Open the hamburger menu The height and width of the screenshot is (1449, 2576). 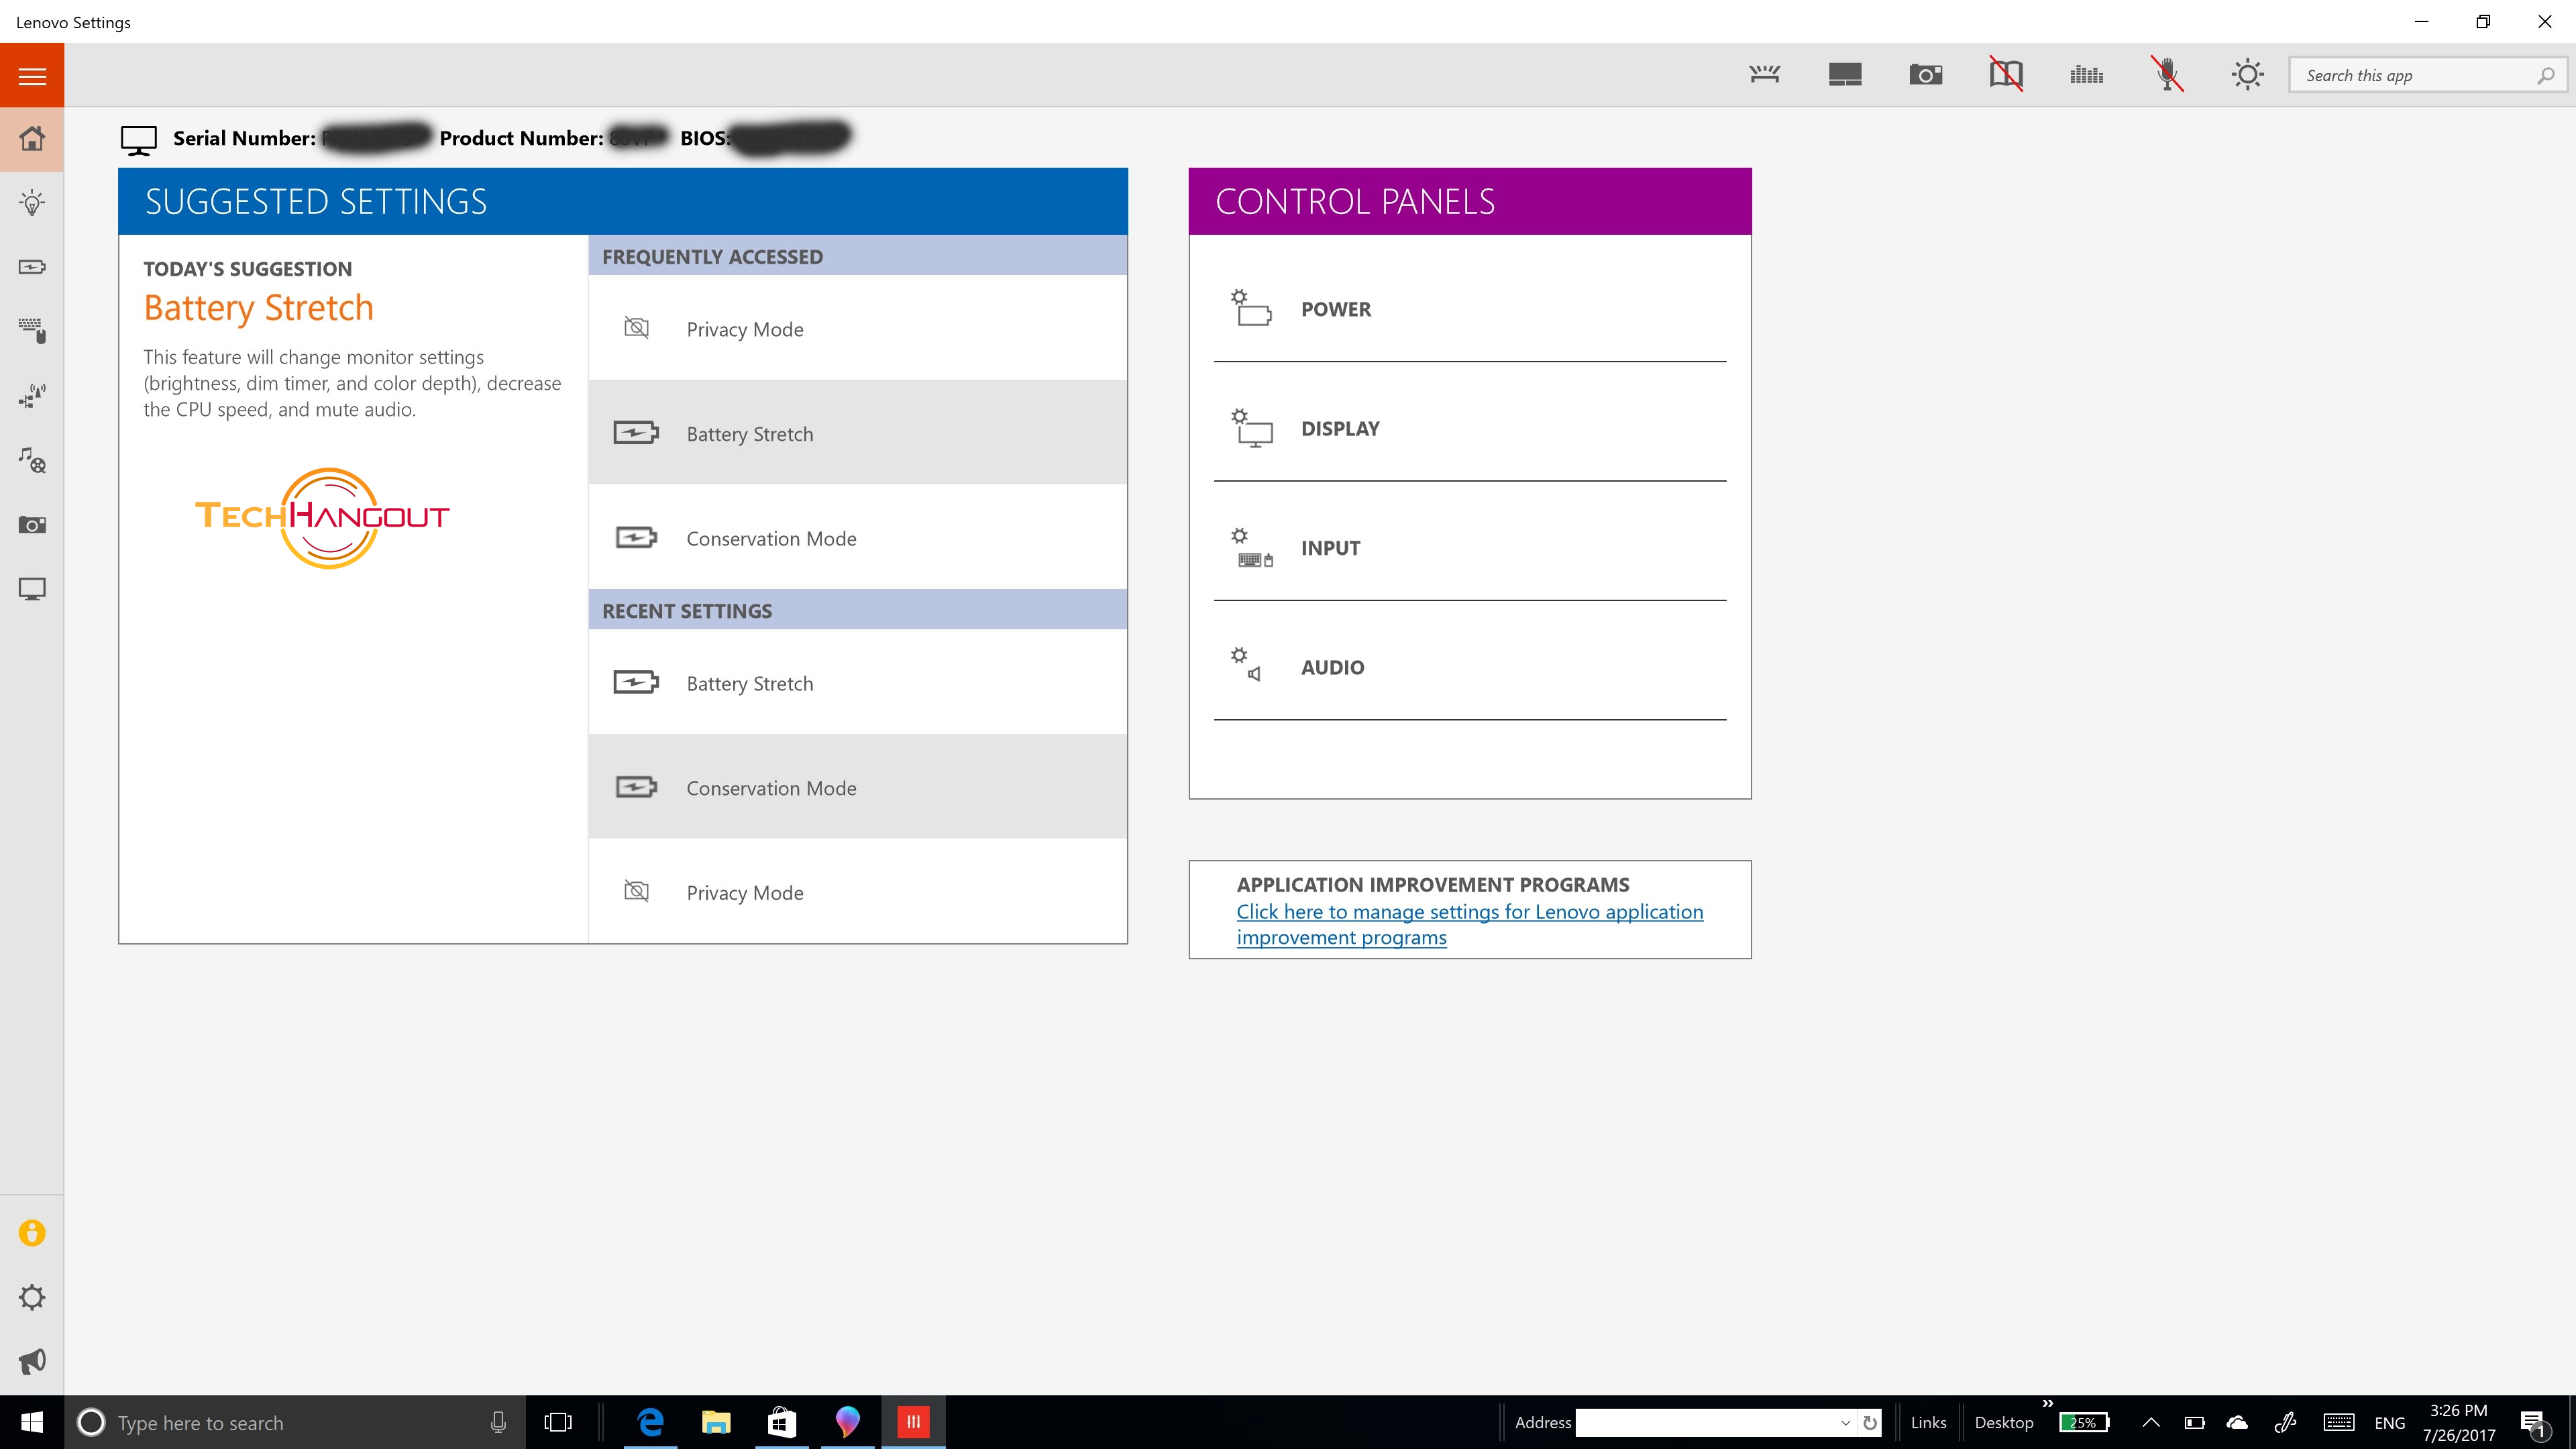point(32,75)
